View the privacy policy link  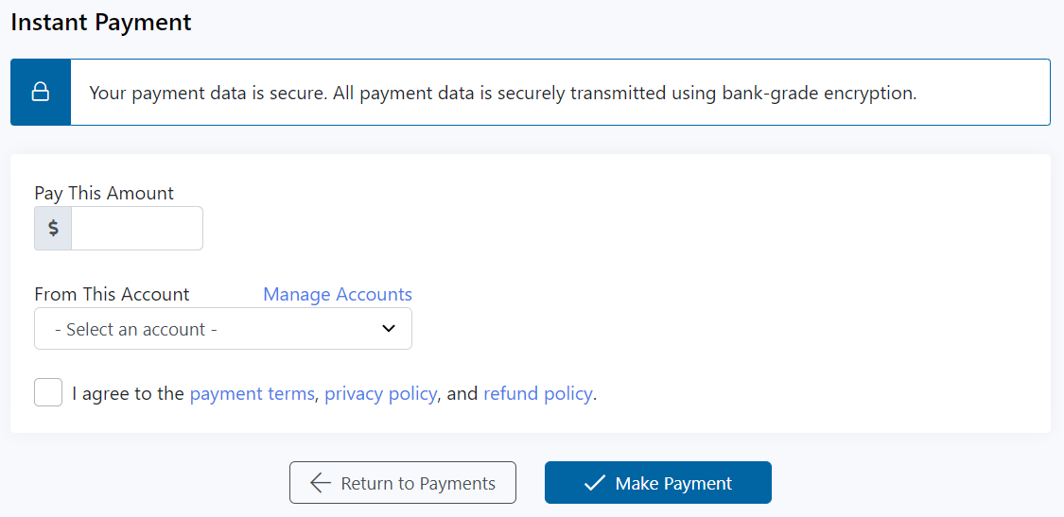(381, 393)
